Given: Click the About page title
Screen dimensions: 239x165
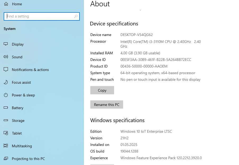Looking at the screenshot, I should (100, 4).
